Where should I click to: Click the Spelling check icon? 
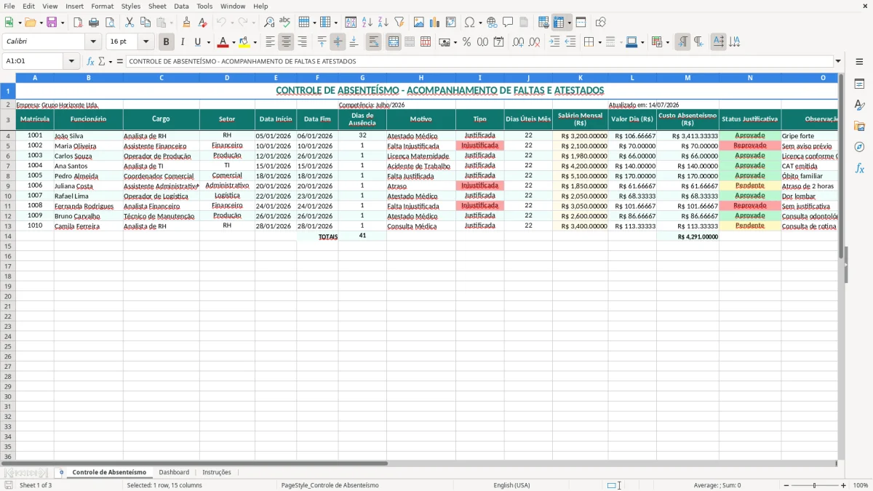(285, 23)
